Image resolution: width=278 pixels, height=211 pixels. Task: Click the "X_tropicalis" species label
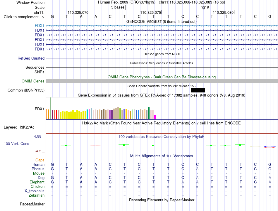coord(35,191)
